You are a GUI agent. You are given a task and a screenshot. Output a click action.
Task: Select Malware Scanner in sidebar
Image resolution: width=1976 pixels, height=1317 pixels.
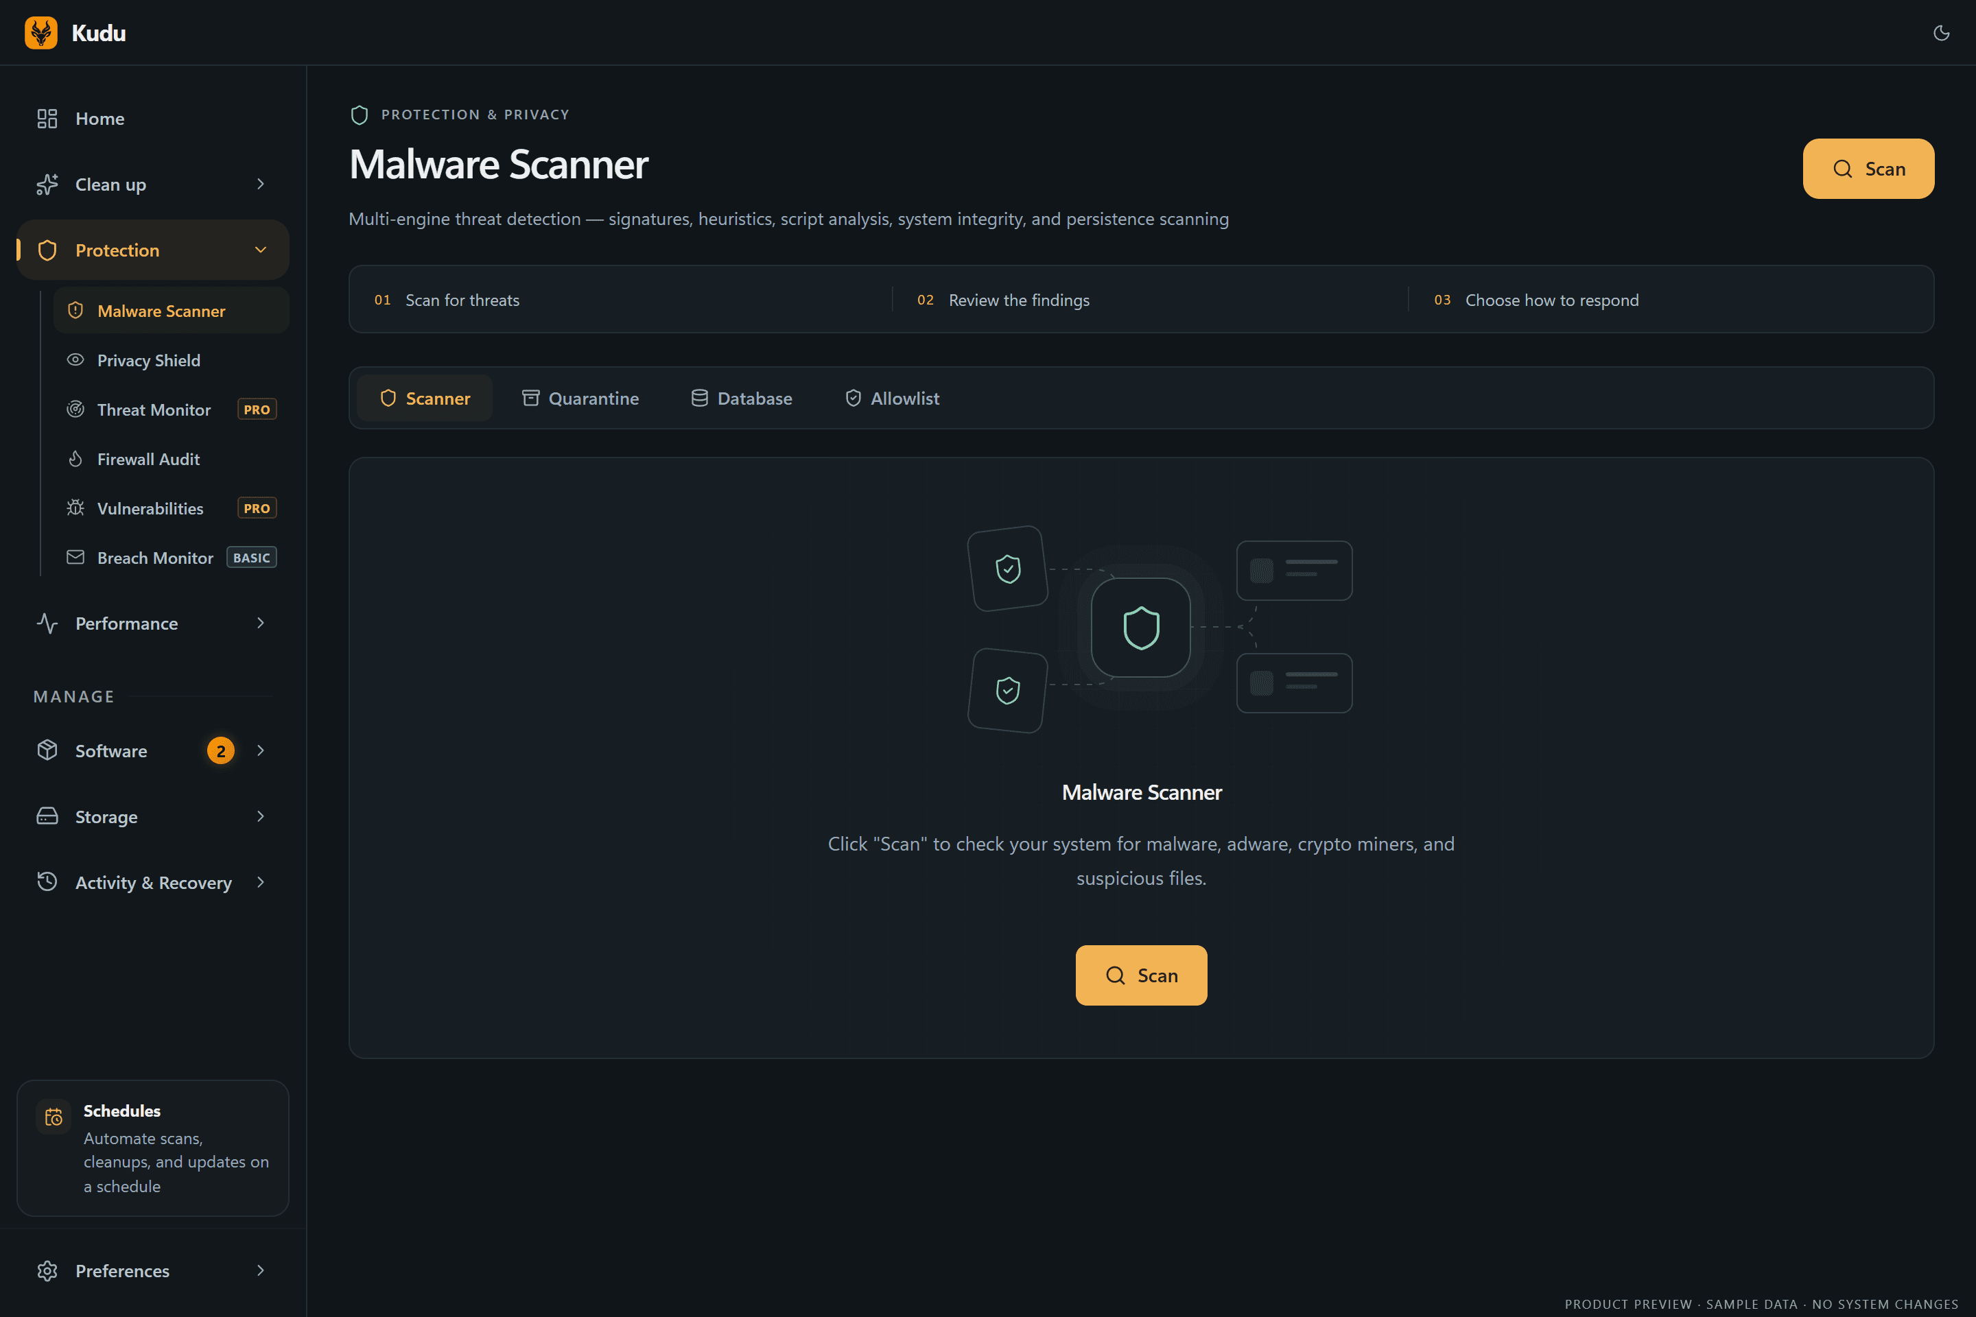(x=172, y=311)
